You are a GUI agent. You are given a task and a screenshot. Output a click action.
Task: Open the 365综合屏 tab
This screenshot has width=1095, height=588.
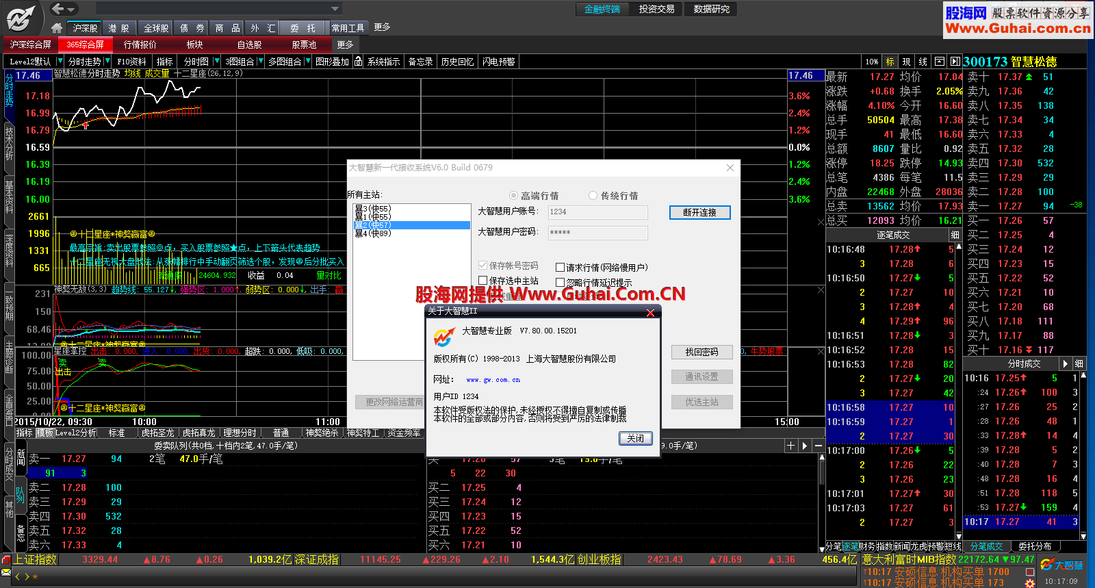click(x=86, y=44)
